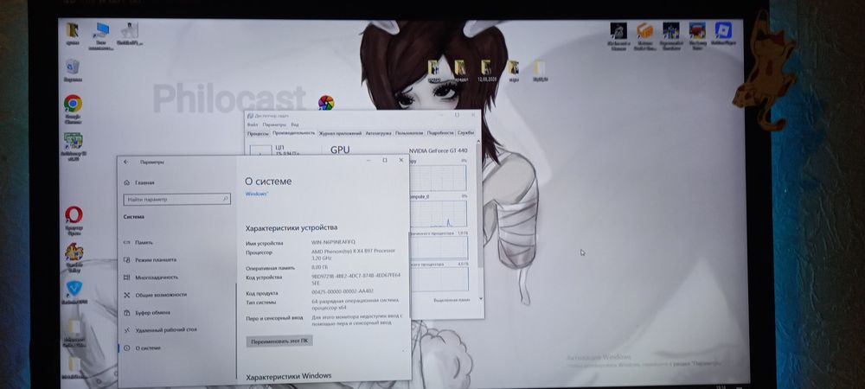Click the 8,00 ГБ RAM value

tap(319, 268)
